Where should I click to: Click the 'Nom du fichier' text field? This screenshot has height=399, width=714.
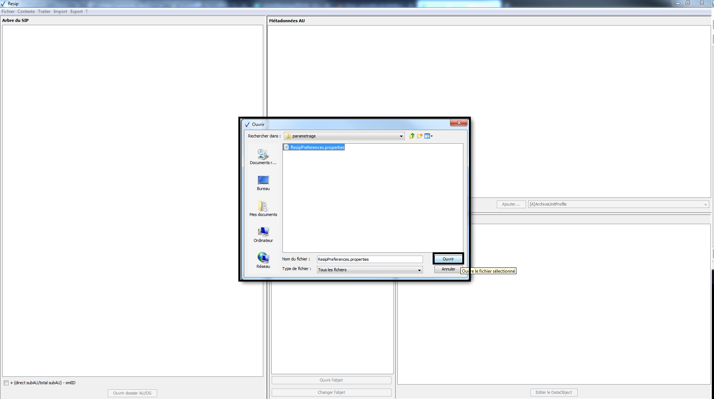(x=369, y=259)
